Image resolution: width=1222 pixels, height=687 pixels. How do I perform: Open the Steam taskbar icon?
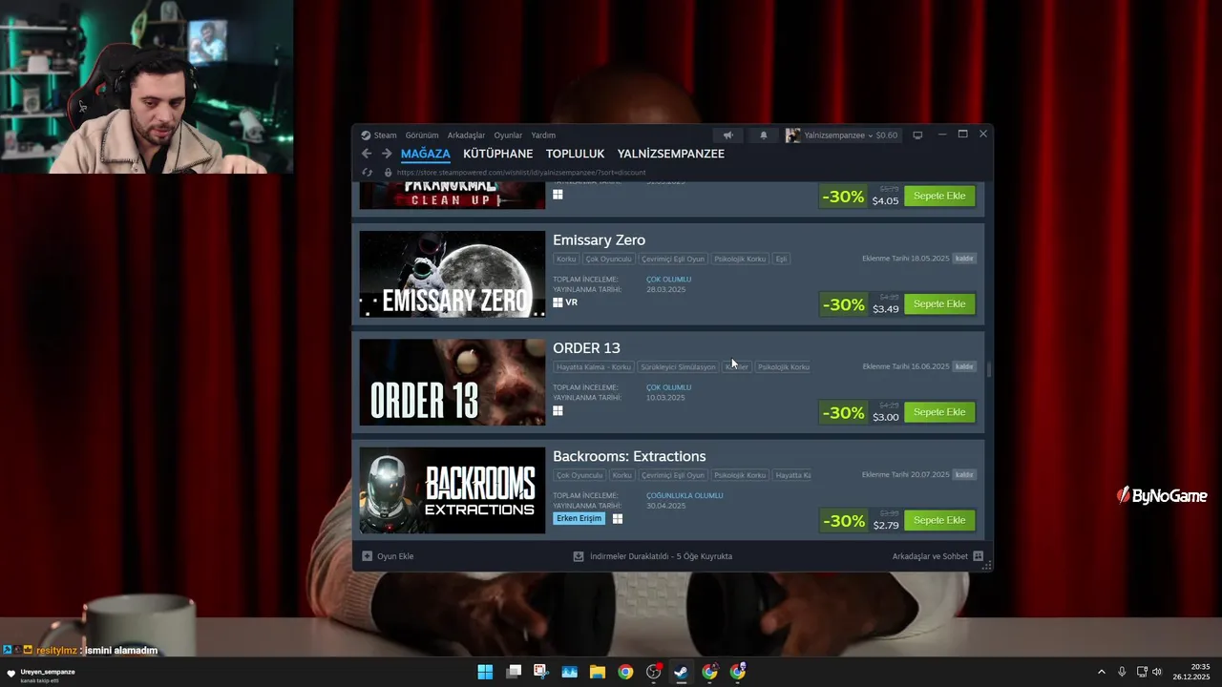[681, 672]
